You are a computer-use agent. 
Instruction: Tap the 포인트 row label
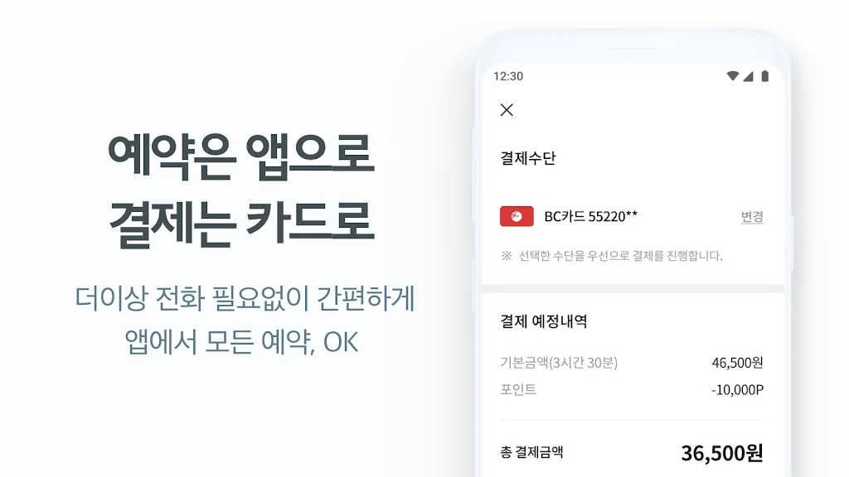[518, 389]
